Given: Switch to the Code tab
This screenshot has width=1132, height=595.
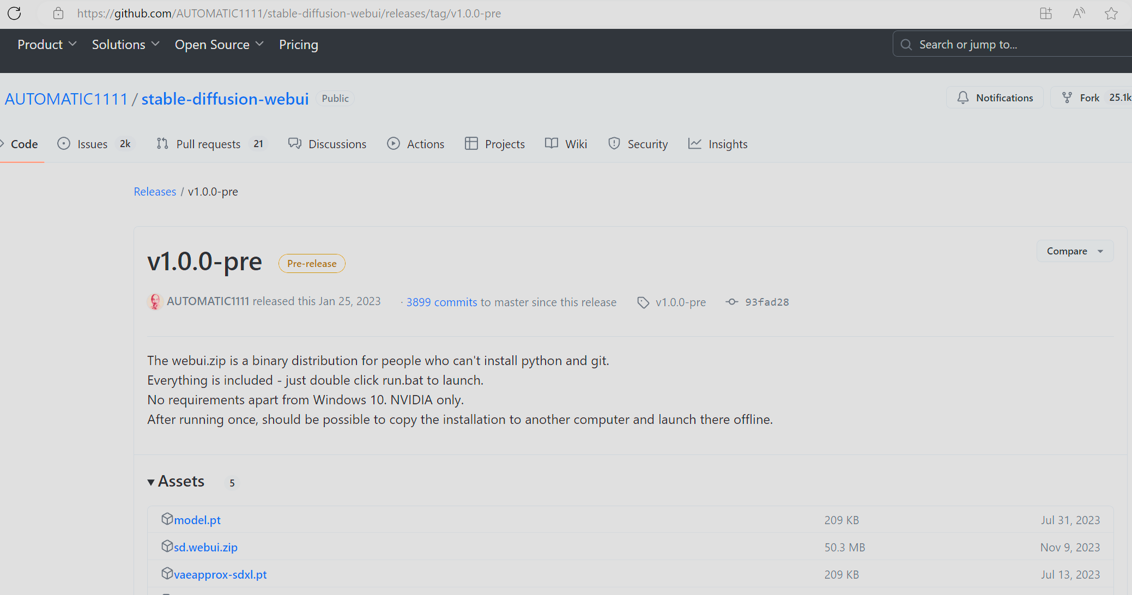Looking at the screenshot, I should [x=21, y=144].
